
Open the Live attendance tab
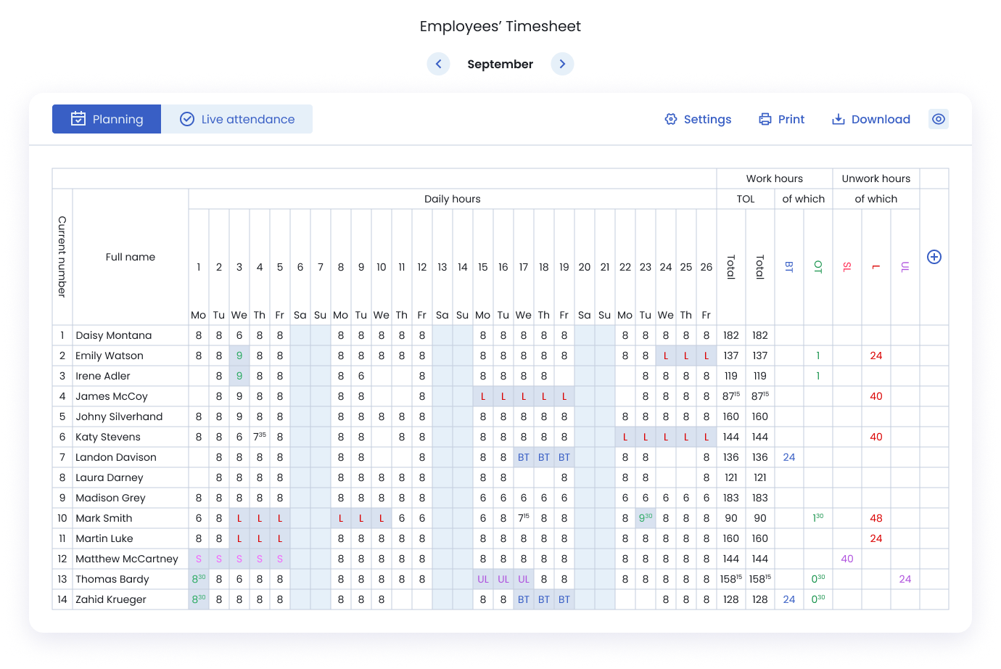coord(236,119)
